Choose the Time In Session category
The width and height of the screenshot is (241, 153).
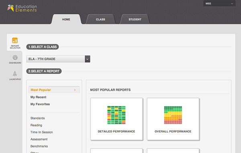41,132
